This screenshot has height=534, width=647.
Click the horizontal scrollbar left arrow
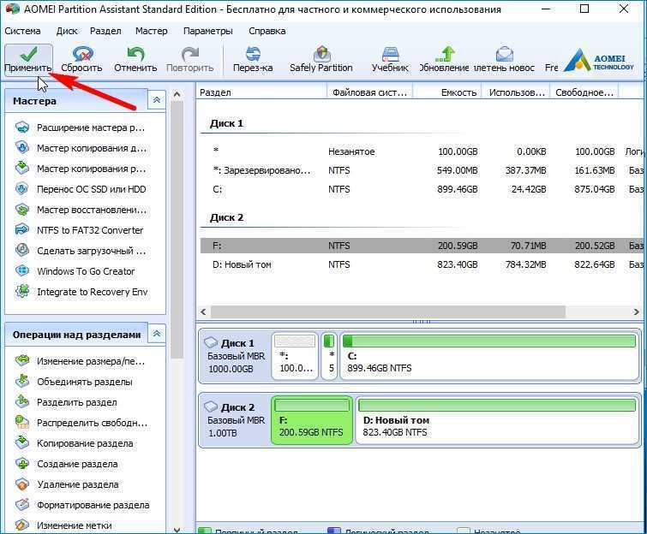click(203, 311)
